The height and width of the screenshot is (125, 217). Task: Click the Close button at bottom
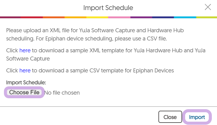(170, 117)
